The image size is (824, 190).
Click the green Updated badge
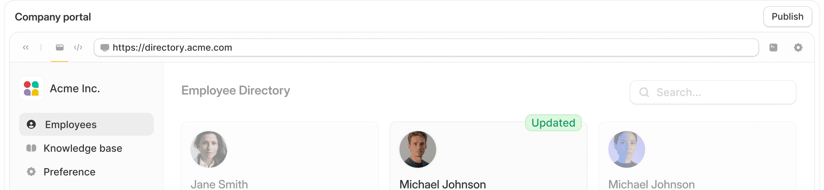[x=553, y=123]
